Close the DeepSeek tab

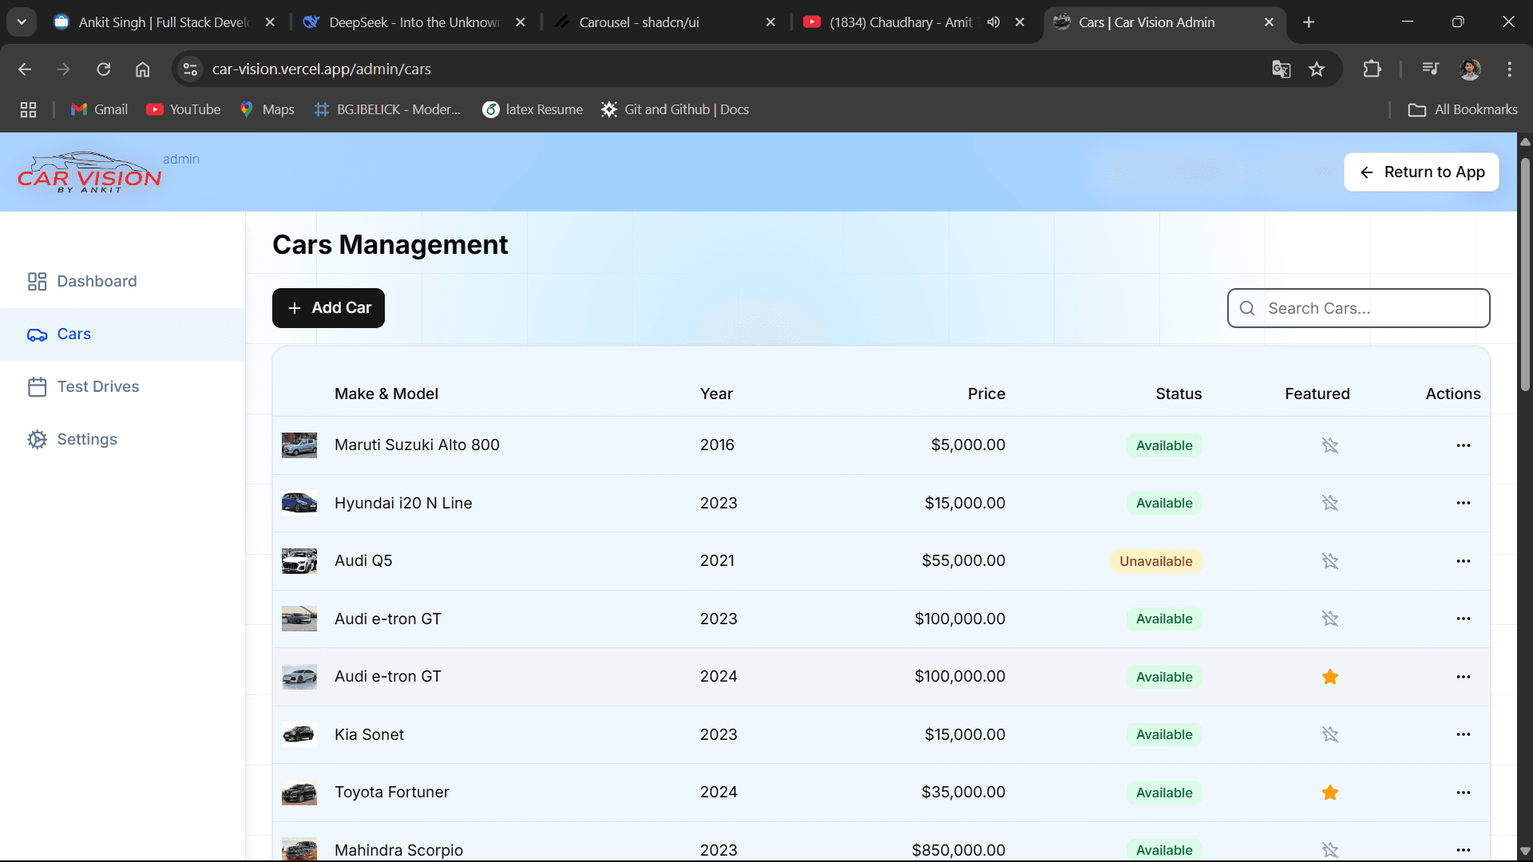(521, 22)
